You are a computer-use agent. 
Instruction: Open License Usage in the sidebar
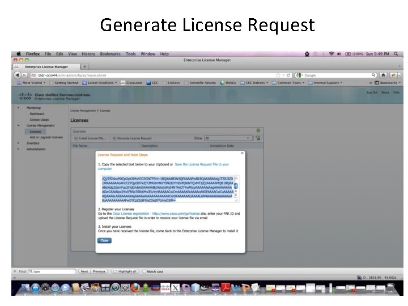39,120
